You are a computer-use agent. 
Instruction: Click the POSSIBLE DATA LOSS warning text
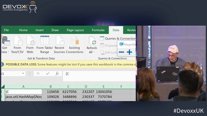21,64
